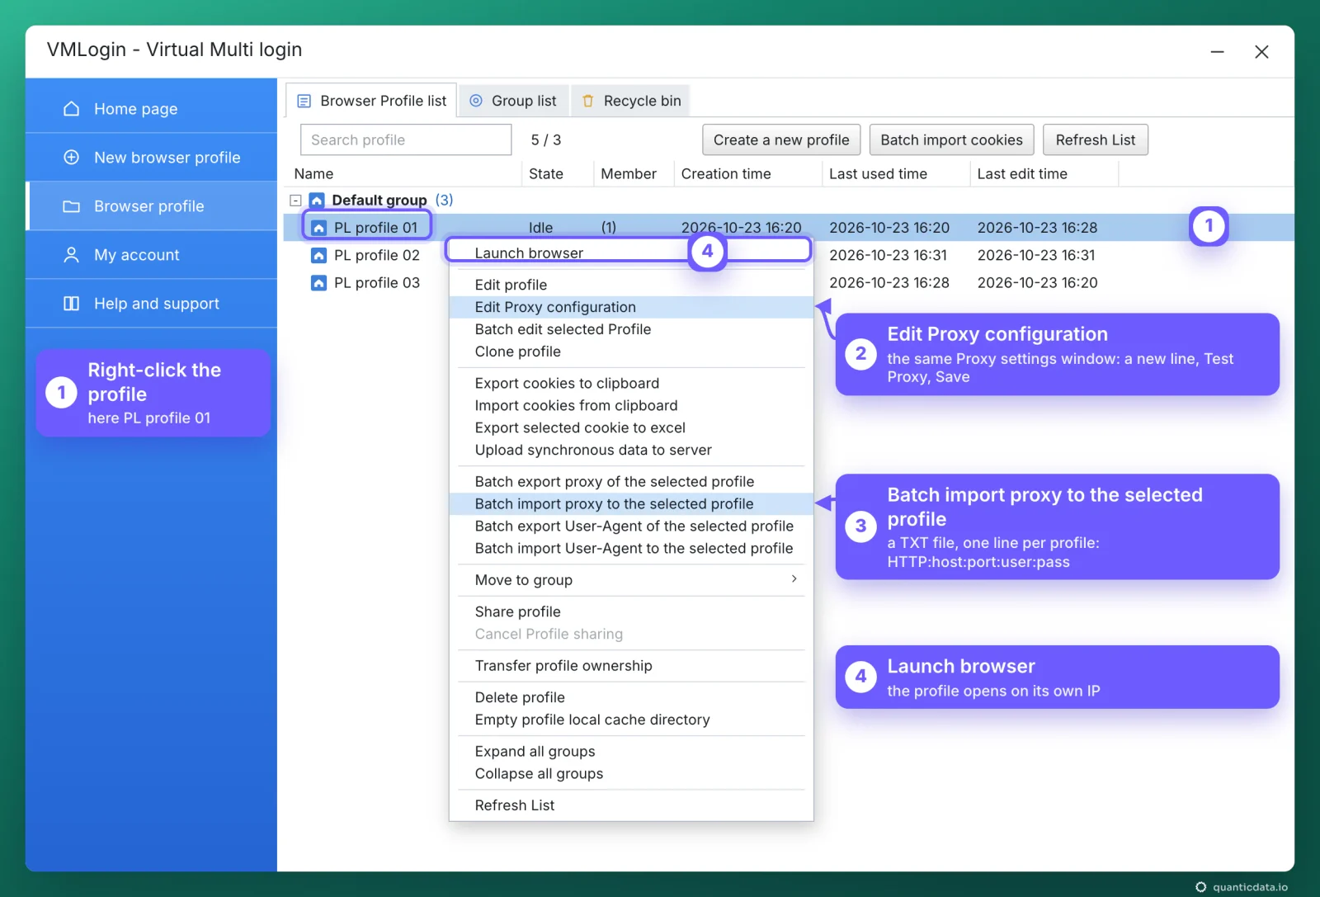1320x897 pixels.
Task: Collapse the Default group tree node
Action: coord(295,201)
